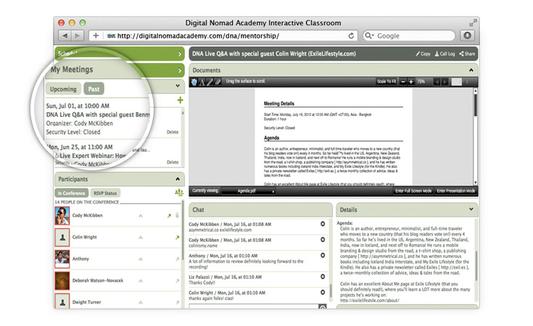The height and width of the screenshot is (326, 533).
Task: Collapse the Participants panel
Action: tap(178, 179)
